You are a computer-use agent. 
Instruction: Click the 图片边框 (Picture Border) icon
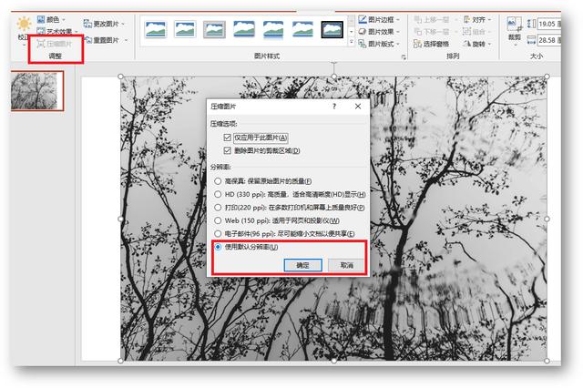[363, 19]
